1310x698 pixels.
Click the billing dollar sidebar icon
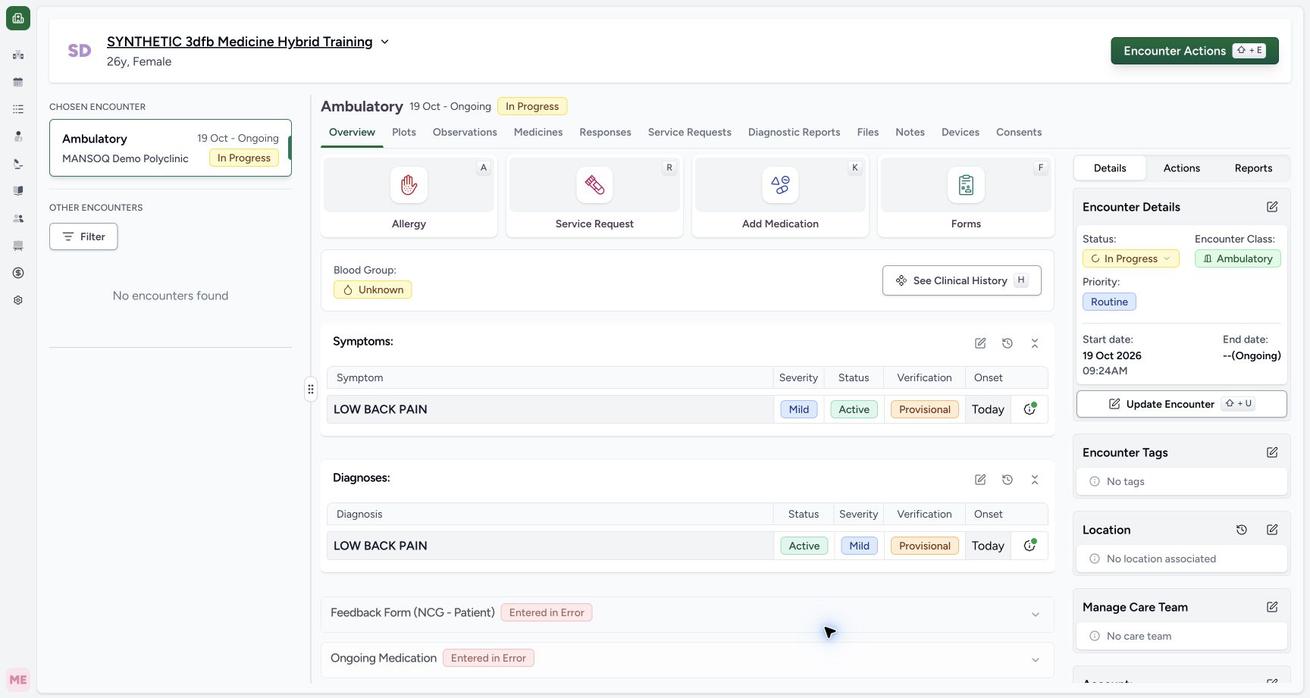click(18, 273)
